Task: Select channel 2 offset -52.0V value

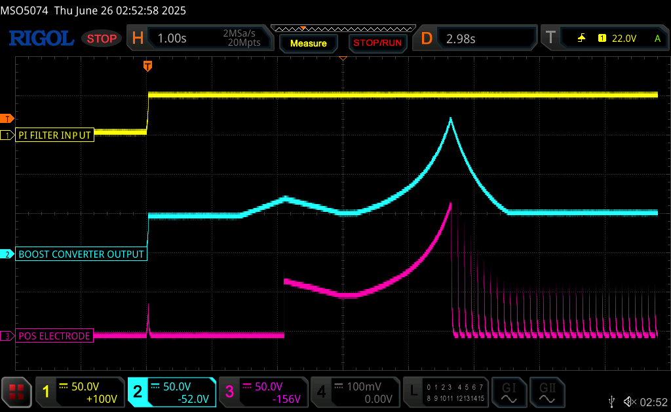Action: [193, 399]
